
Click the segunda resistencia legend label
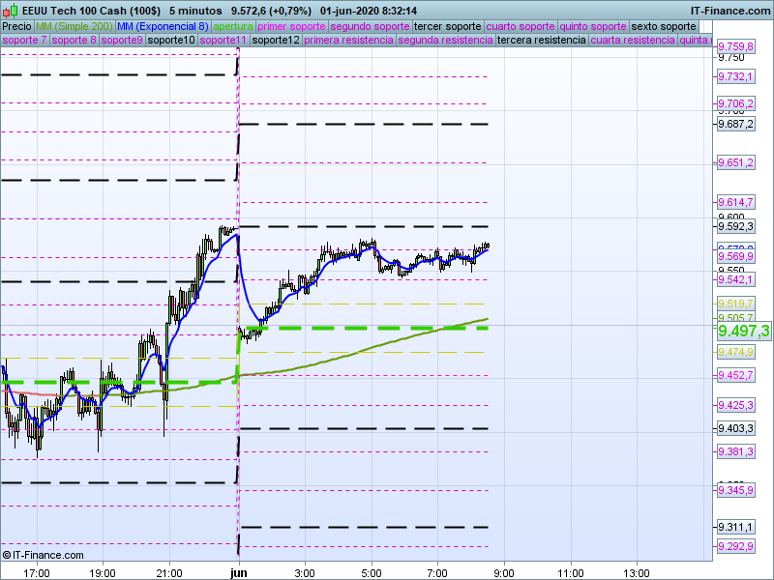[x=445, y=40]
